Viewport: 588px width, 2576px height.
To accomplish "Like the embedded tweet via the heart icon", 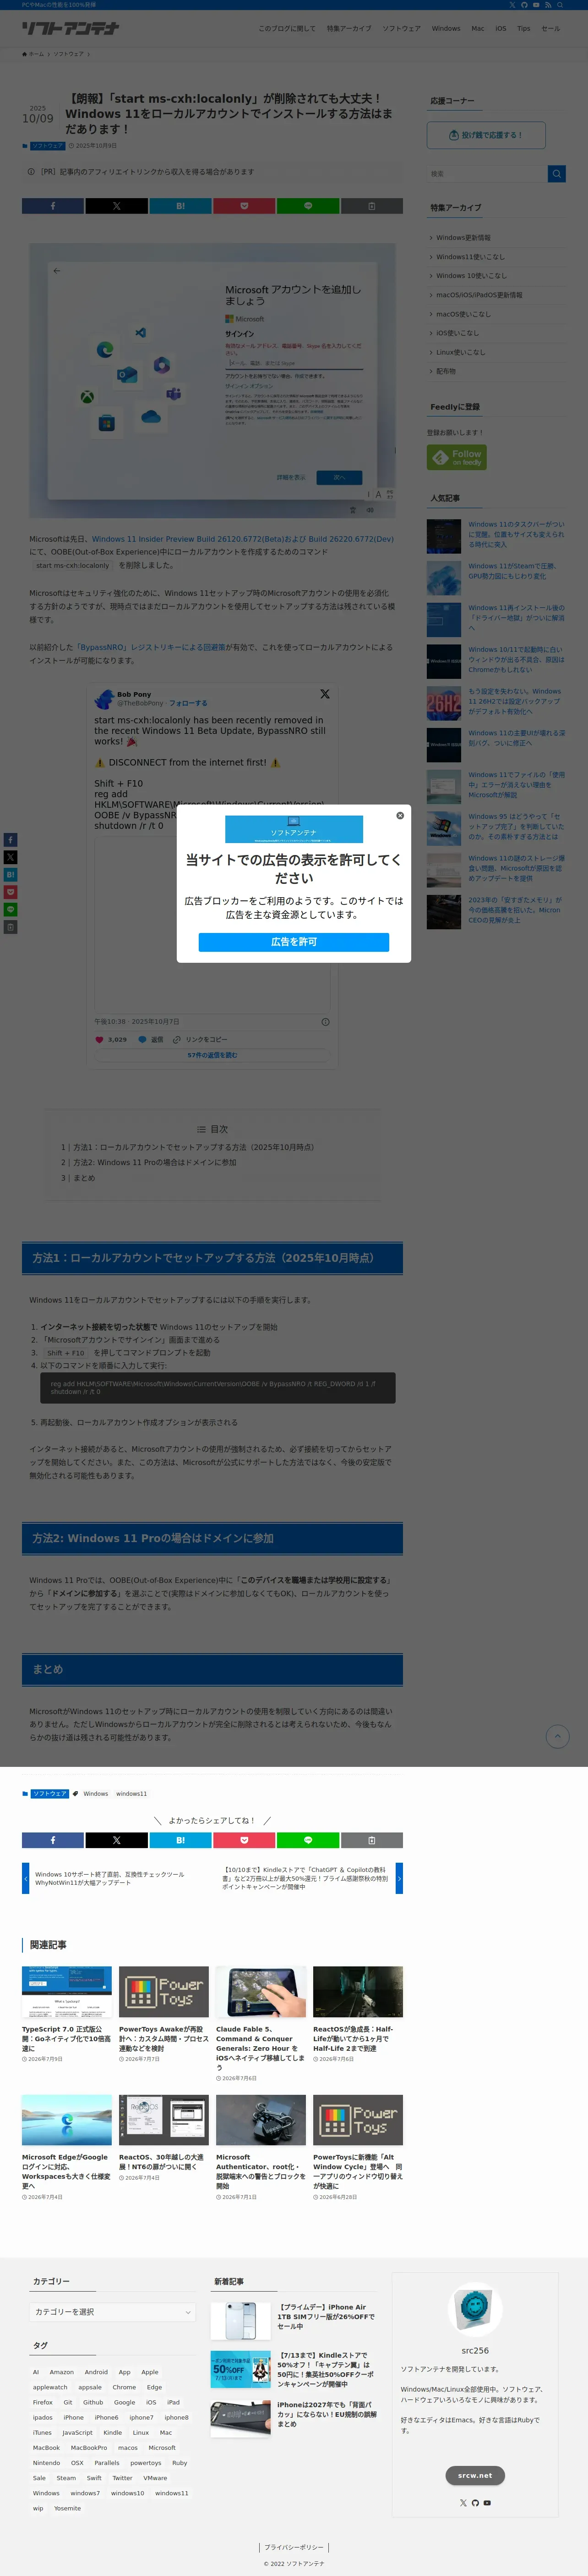I will point(100,1039).
